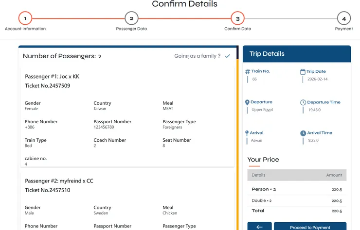This screenshot has width=360, height=230.
Task: Go to step 2 Passenger Data
Action: click(x=131, y=19)
